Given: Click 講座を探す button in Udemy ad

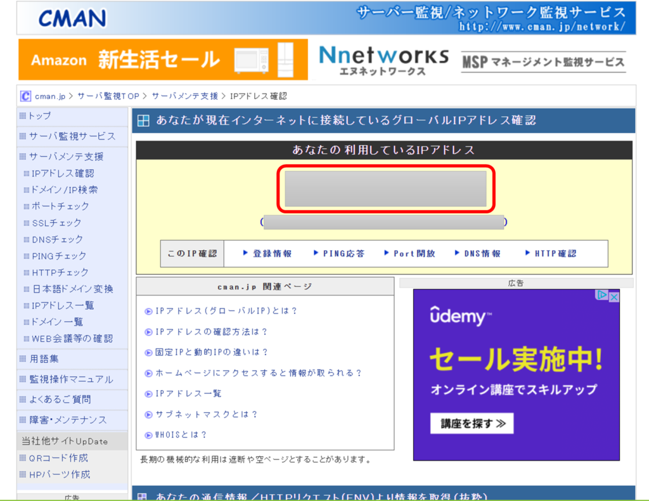Looking at the screenshot, I should (472, 424).
